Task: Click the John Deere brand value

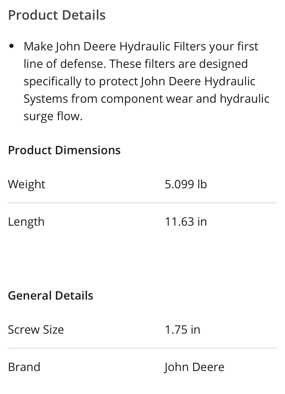Action: coord(194,367)
